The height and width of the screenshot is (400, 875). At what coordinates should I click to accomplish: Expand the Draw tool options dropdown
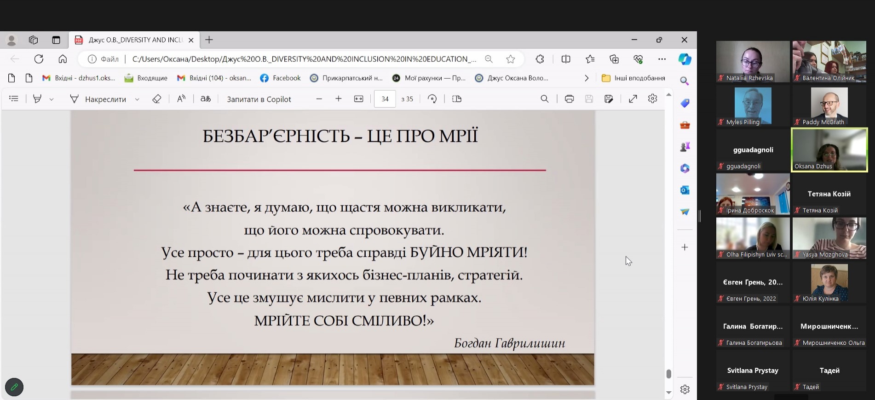pos(137,99)
